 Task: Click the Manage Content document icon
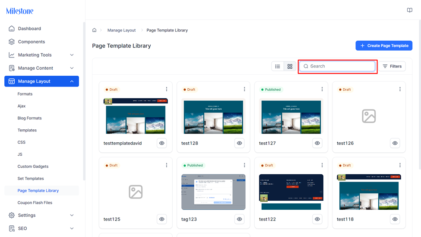pos(12,68)
